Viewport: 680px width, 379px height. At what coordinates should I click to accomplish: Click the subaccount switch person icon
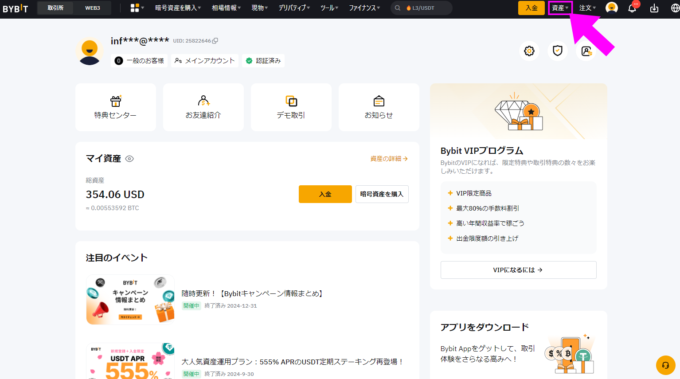pos(586,51)
